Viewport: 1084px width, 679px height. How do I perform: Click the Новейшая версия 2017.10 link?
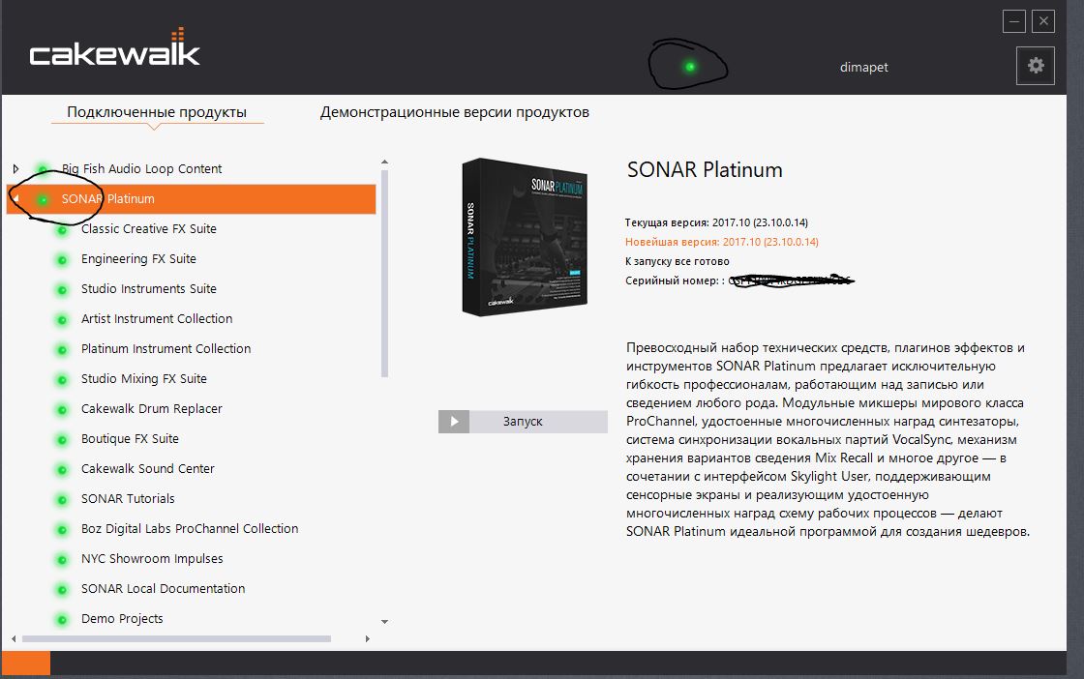pyautogui.click(x=722, y=242)
